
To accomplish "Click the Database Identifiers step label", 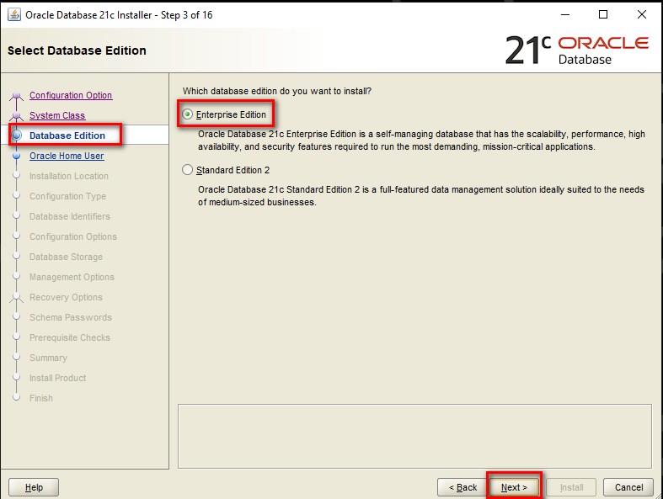I will (x=70, y=216).
